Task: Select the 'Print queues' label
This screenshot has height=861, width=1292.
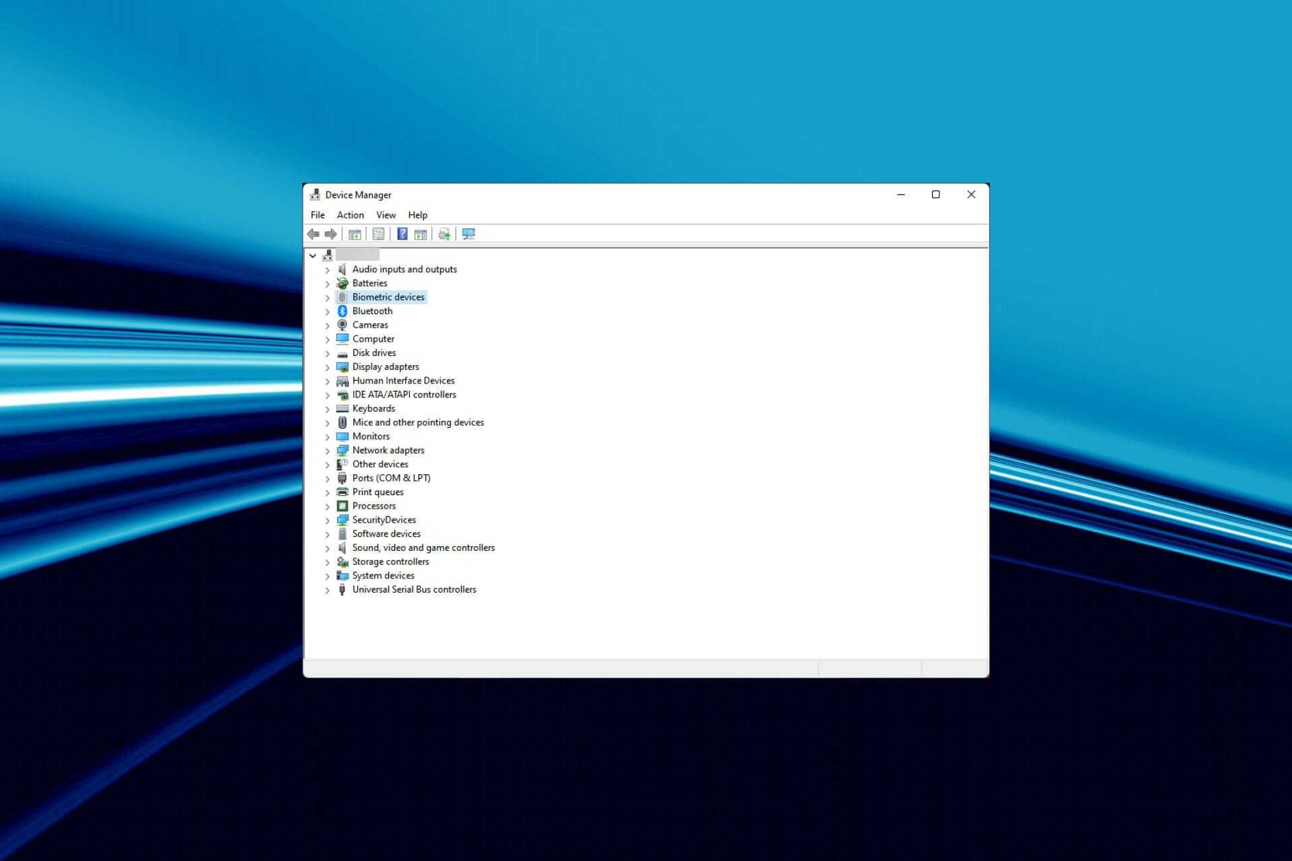Action: (378, 492)
